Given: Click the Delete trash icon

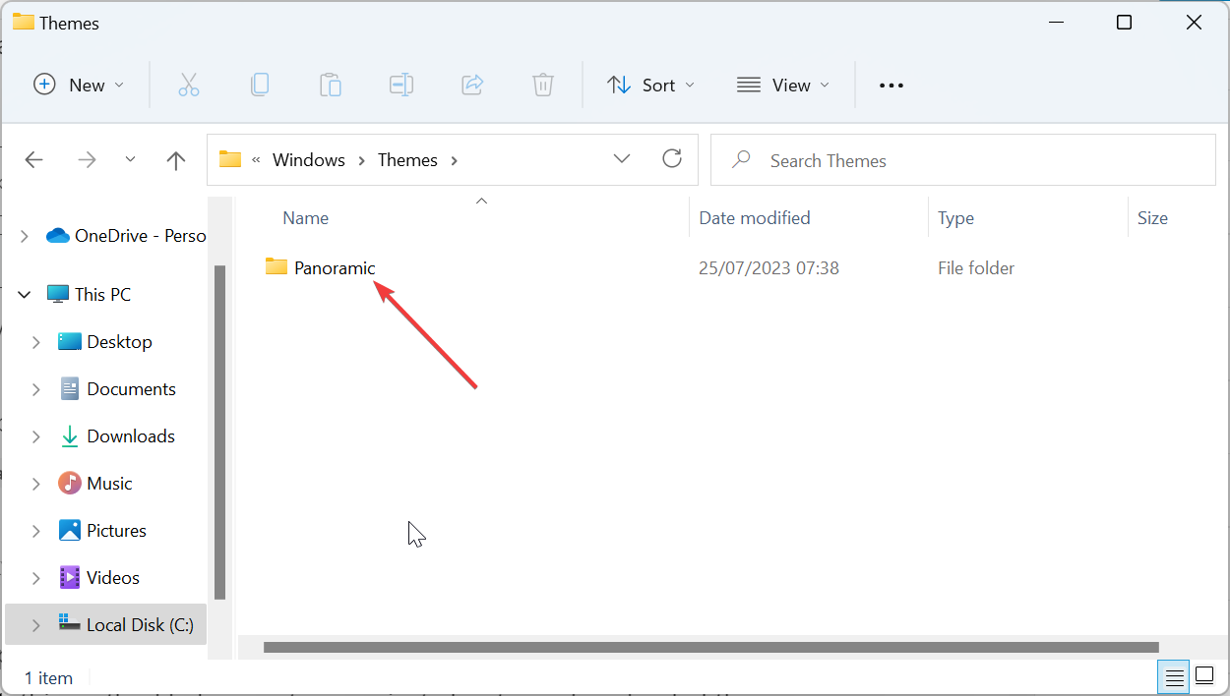Looking at the screenshot, I should point(542,85).
